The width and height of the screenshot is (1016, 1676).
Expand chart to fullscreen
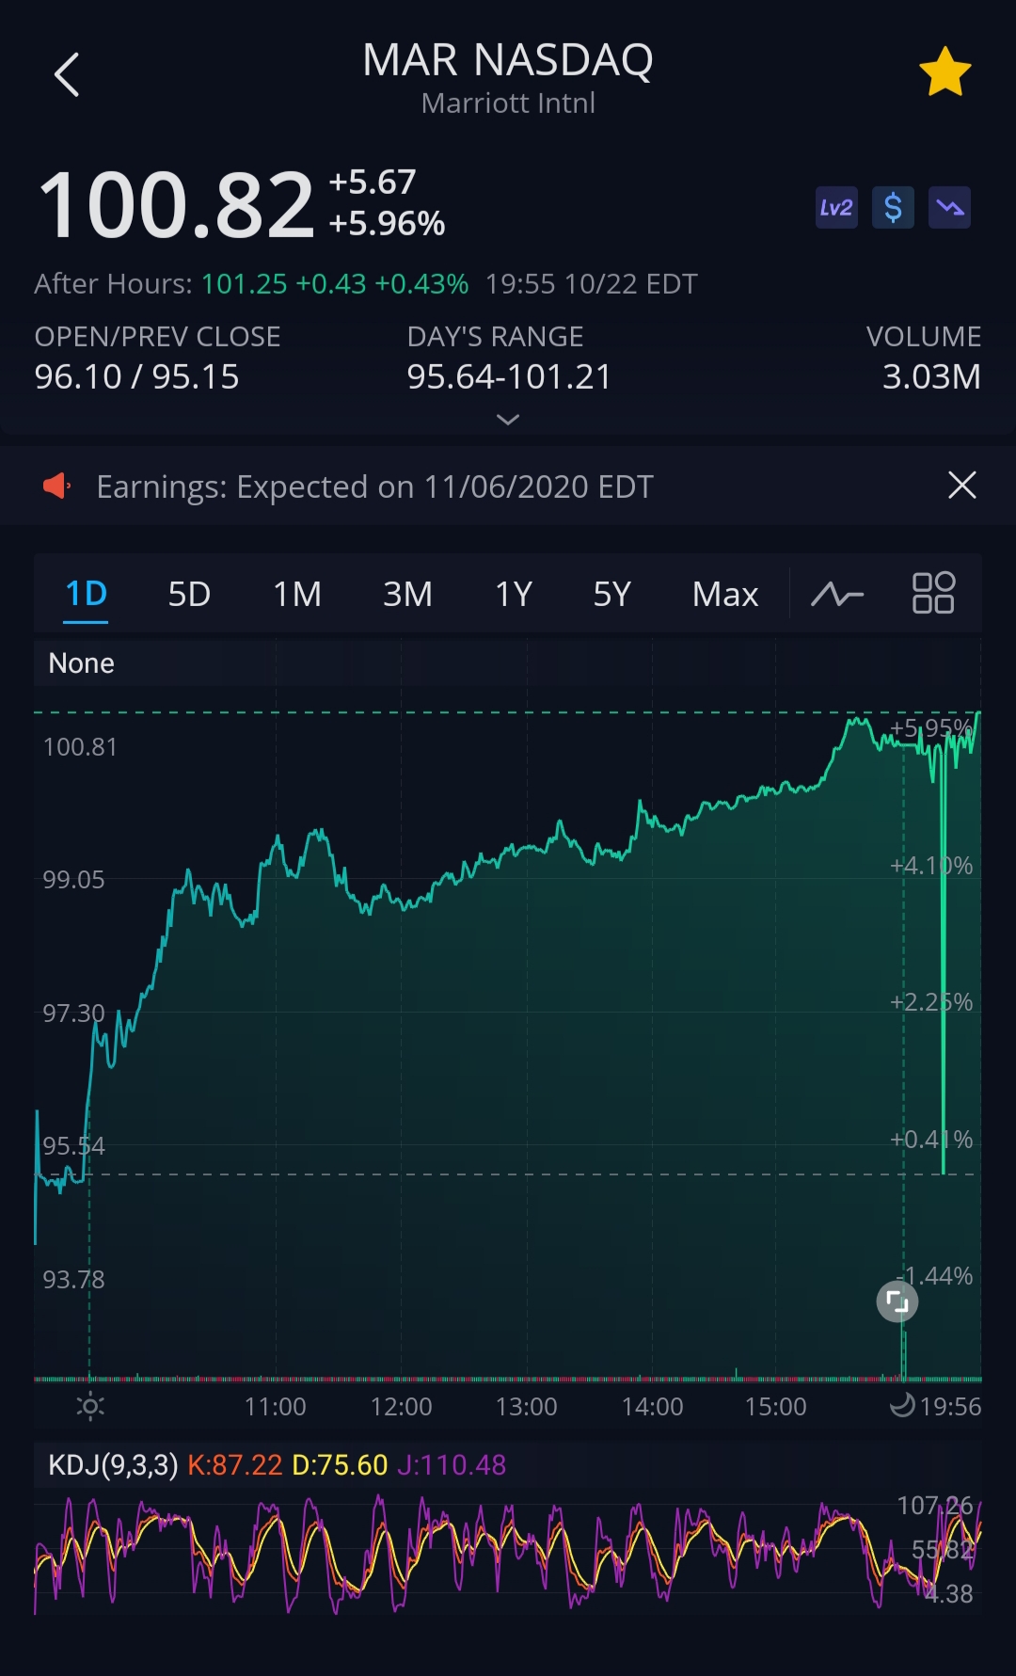coord(897,1301)
